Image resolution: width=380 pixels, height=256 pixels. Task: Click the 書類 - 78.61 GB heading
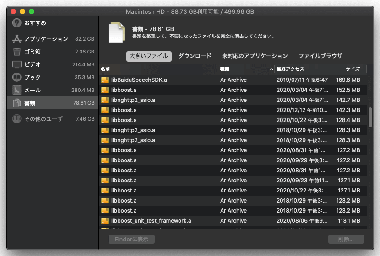point(153,29)
